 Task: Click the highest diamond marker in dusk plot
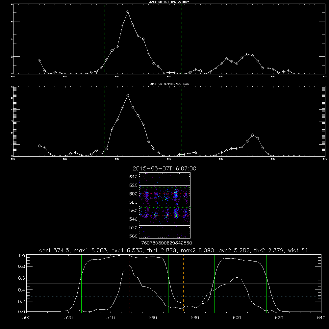click(x=128, y=95)
